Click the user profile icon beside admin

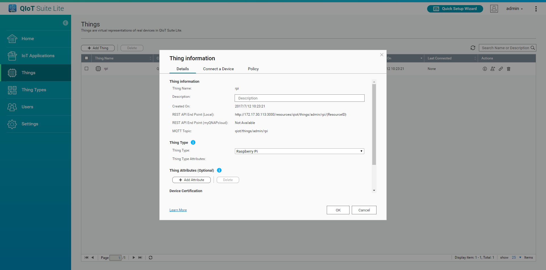[x=494, y=9]
